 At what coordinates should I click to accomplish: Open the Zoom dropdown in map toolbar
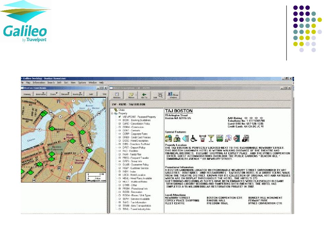53,94
